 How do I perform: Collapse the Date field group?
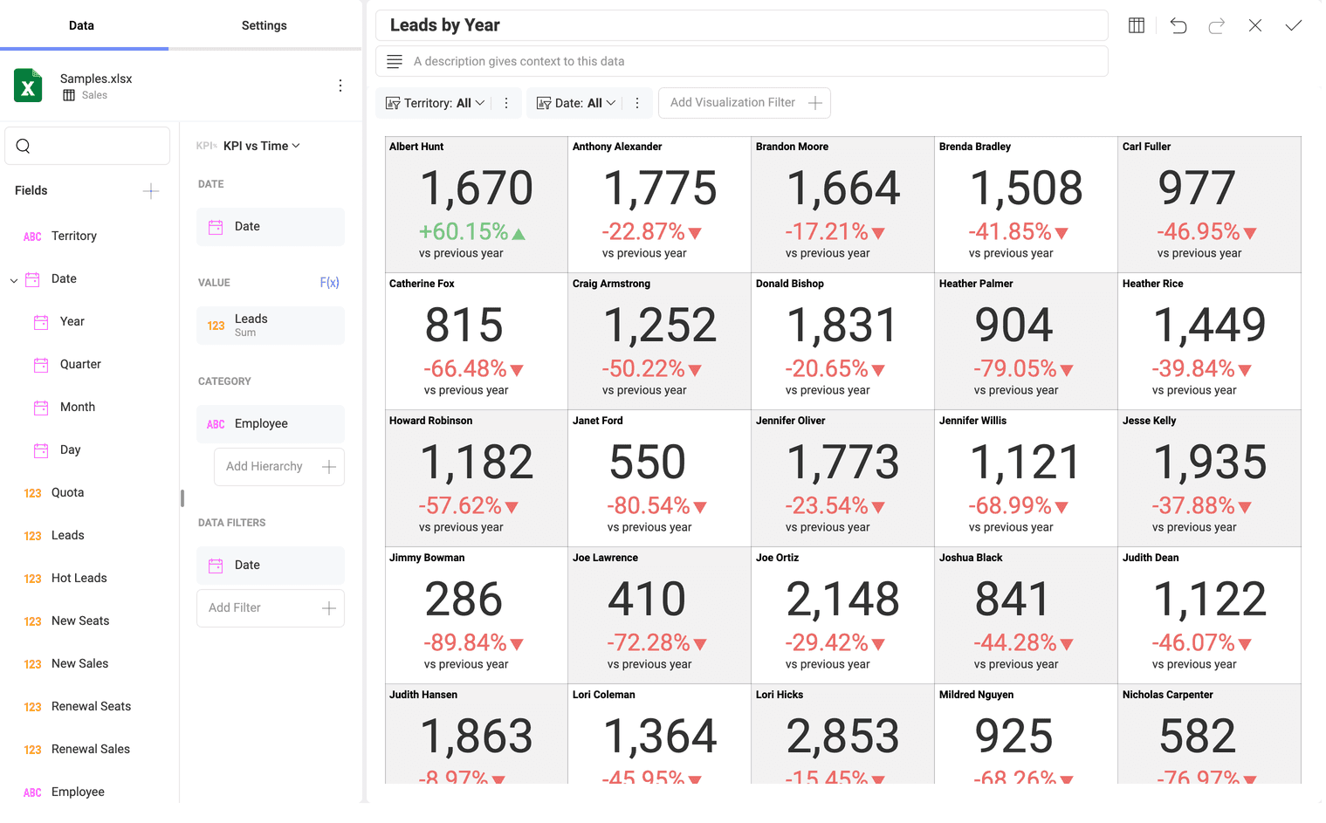(14, 280)
